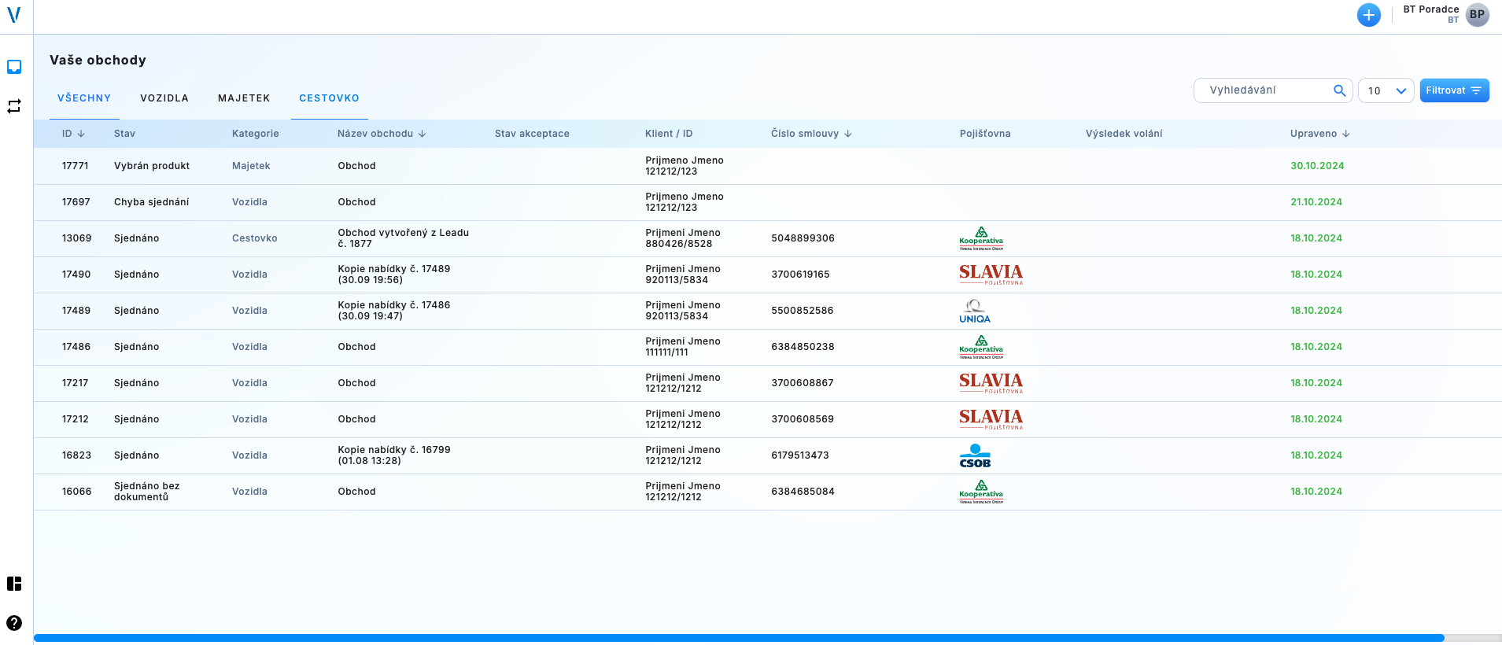
Task: Open the Cestovko category link for deal 13069
Action: coord(254,238)
